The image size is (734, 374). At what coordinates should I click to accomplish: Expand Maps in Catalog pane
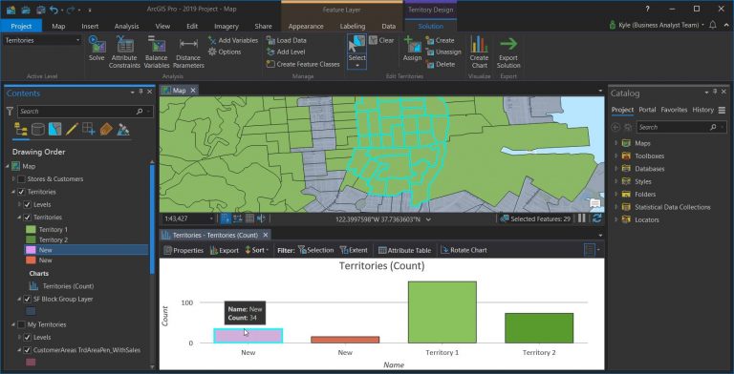pyautogui.click(x=616, y=143)
